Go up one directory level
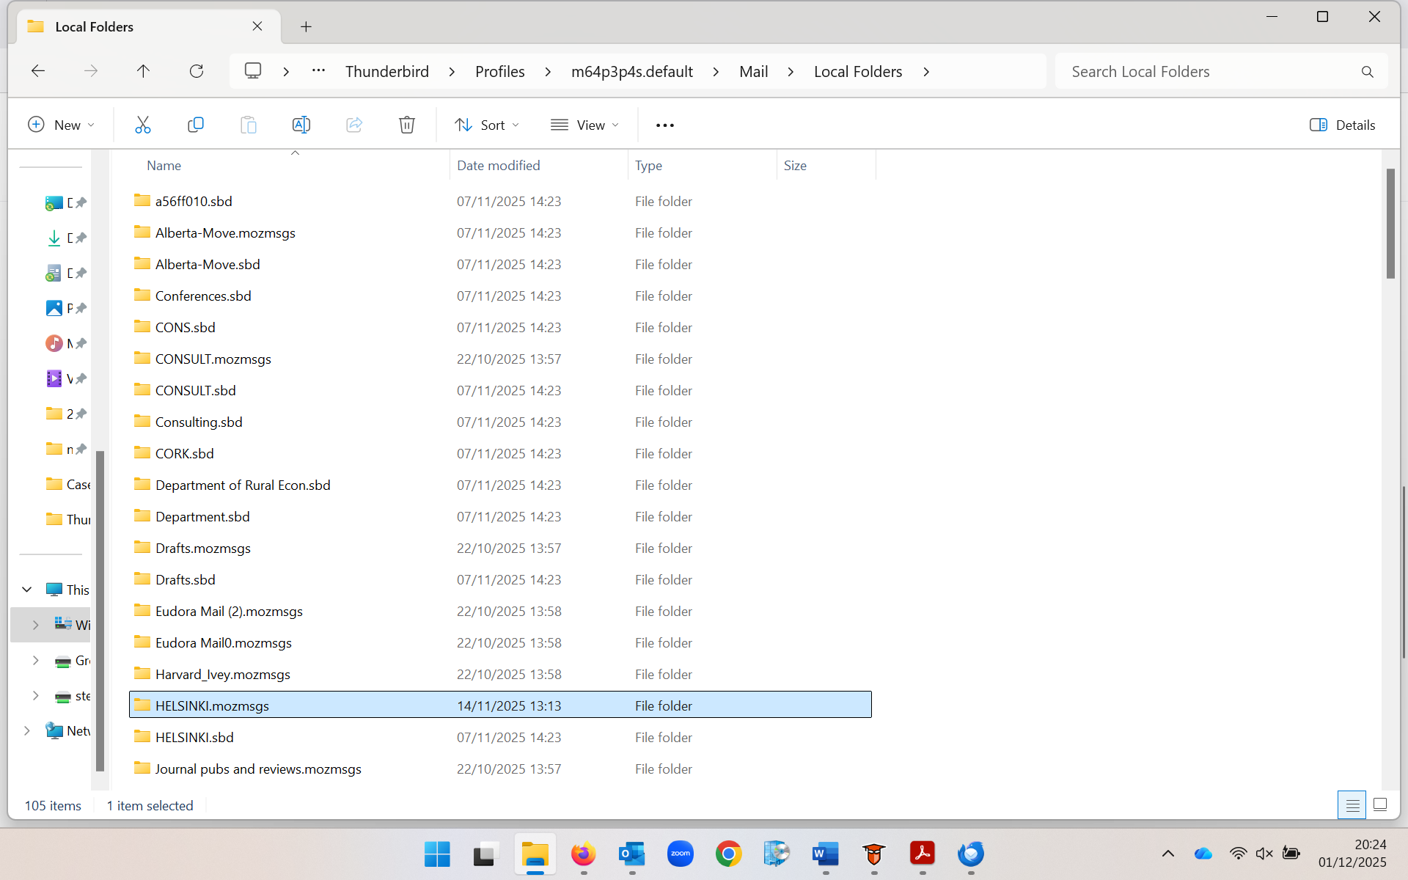 point(143,71)
